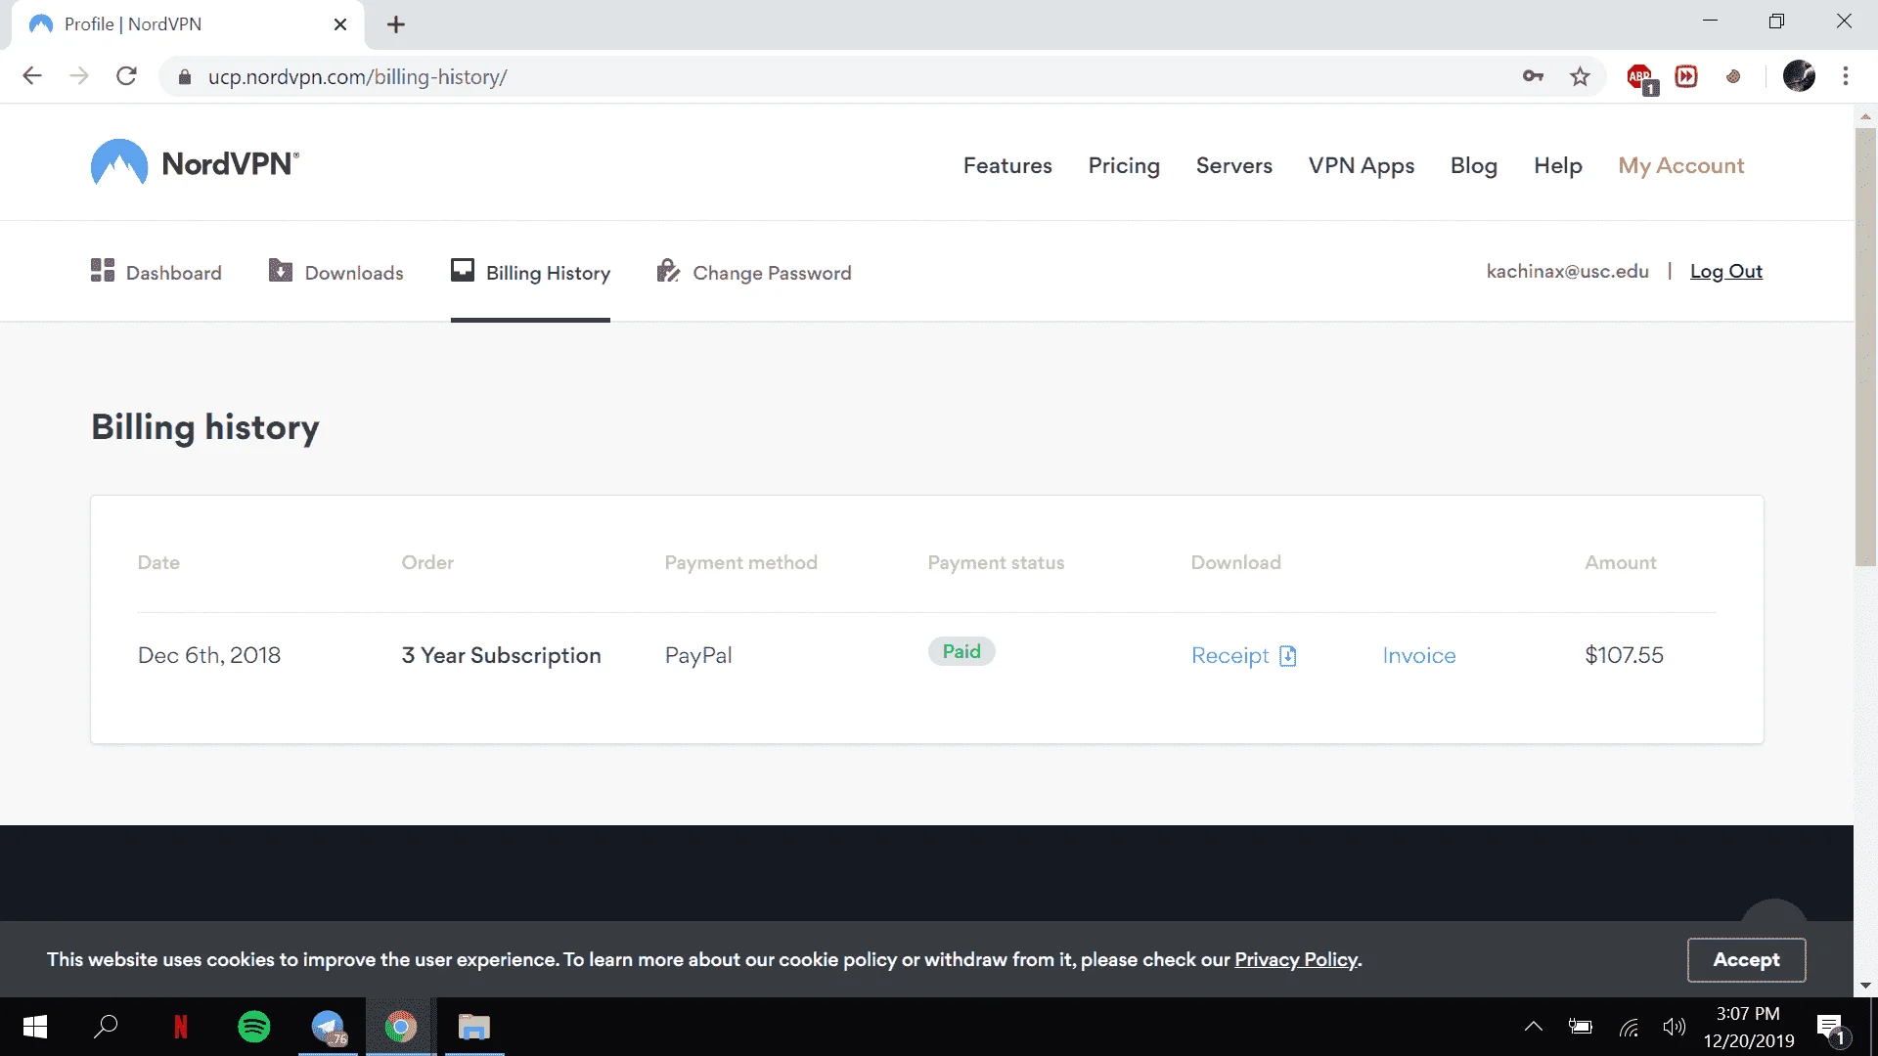The width and height of the screenshot is (1878, 1056).
Task: Click the Billing History inbox icon
Action: 463,270
